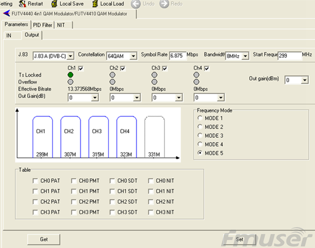The width and height of the screenshot is (315, 248).
Task: Open Ch4 Out Gain(dB) dropdown
Action: point(220,98)
